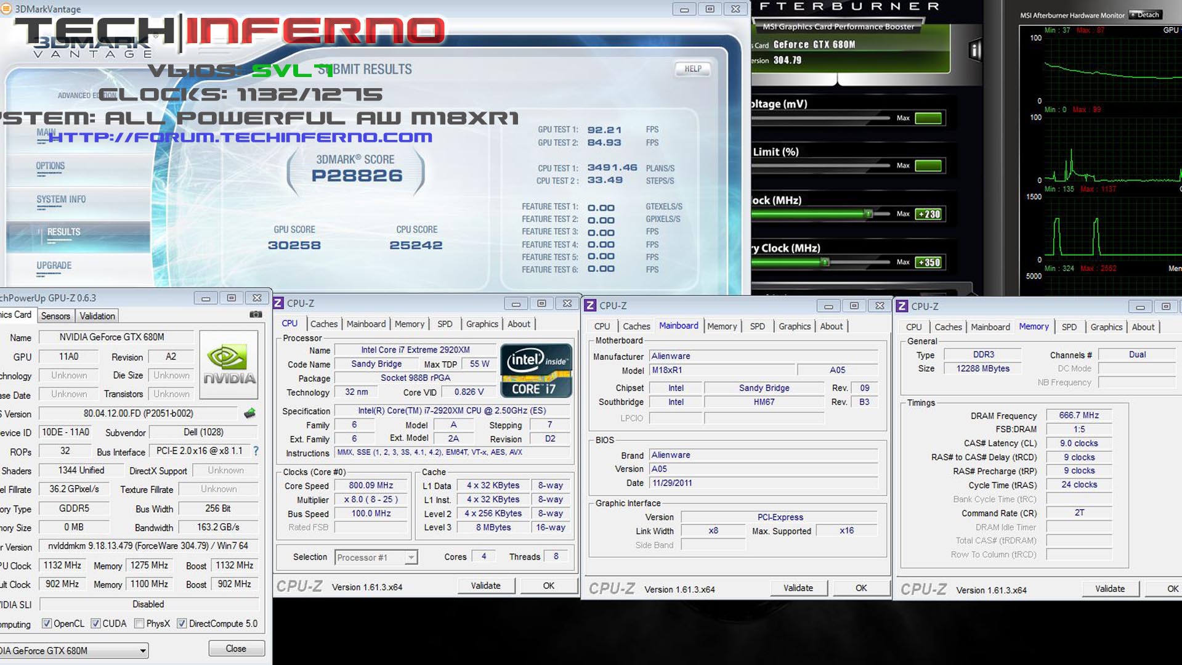The image size is (1182, 665).
Task: Click the Afterburner info 'i' button
Action: (975, 50)
